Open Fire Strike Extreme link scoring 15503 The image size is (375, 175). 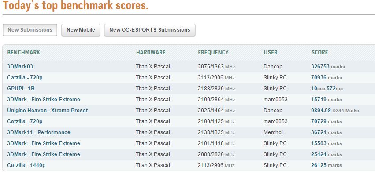[x=44, y=143]
